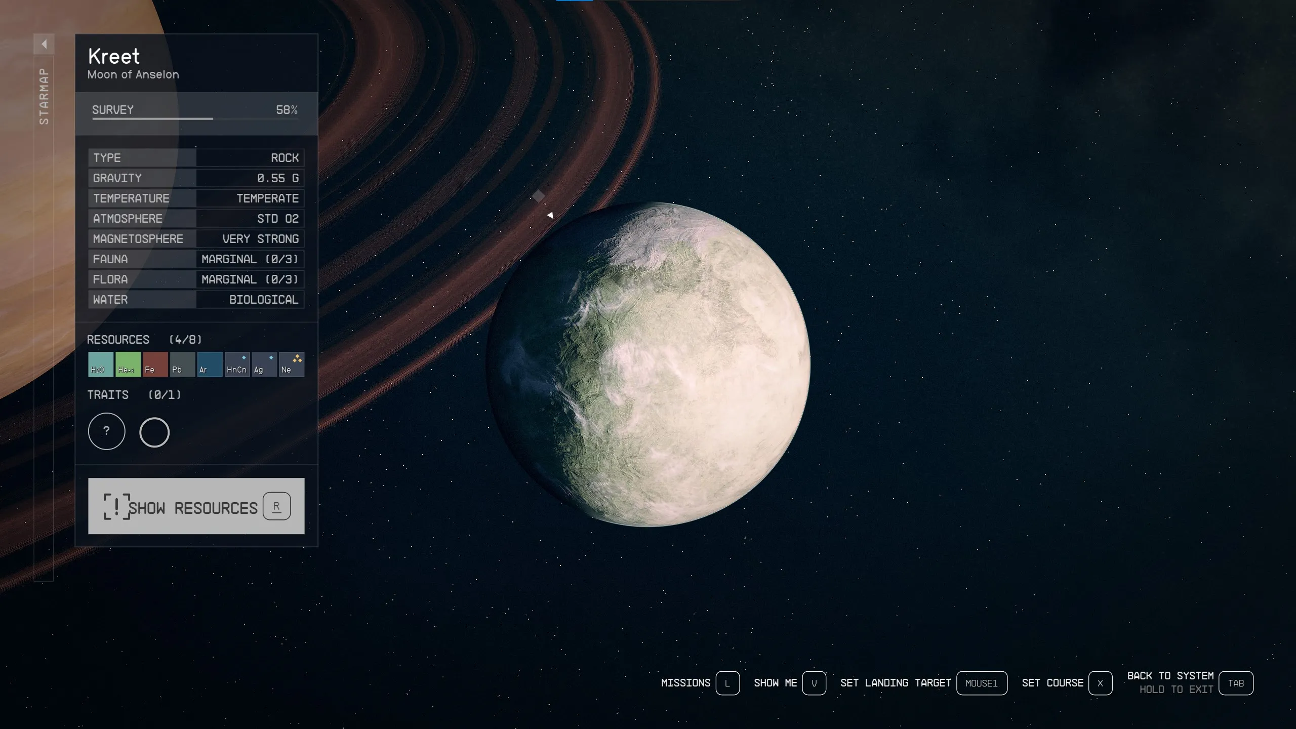Click the TYPE row value ROCK

coord(285,158)
